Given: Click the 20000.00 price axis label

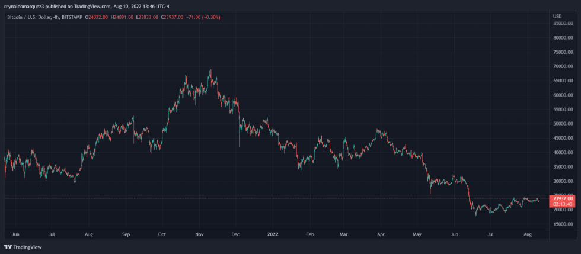Looking at the screenshot, I should click(x=563, y=210).
